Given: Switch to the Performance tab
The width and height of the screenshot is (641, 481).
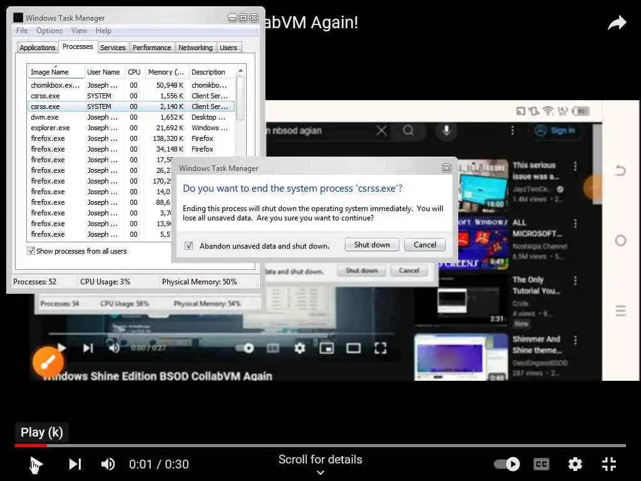Looking at the screenshot, I should click(x=151, y=48).
